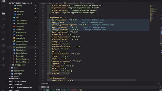The width and height of the screenshot is (162, 91).
Task: Select the TERMINAL panel tab
Action: 45,83
